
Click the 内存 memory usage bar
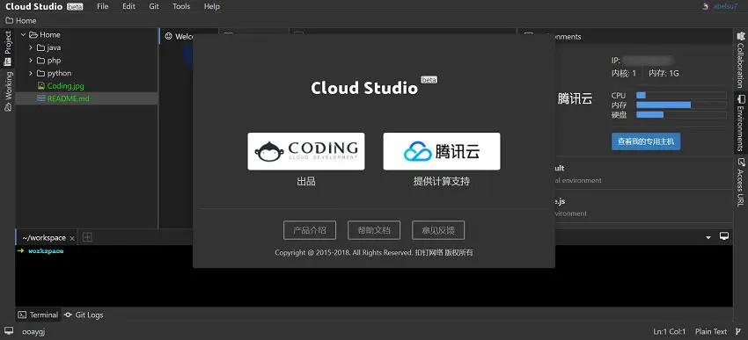[681, 105]
